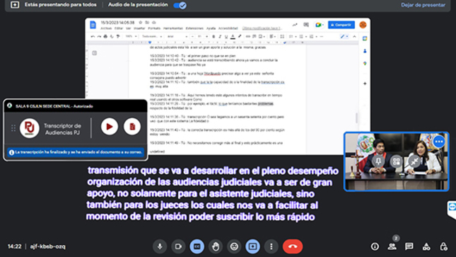Select the paint format tool
The height and width of the screenshot is (257, 456).
coord(118,36)
